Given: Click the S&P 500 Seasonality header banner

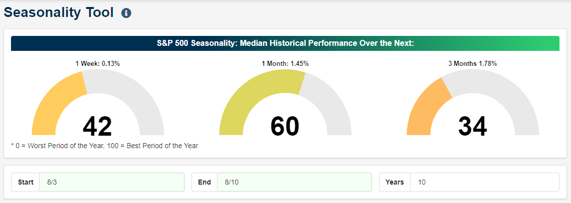Looking at the screenshot, I should point(285,43).
